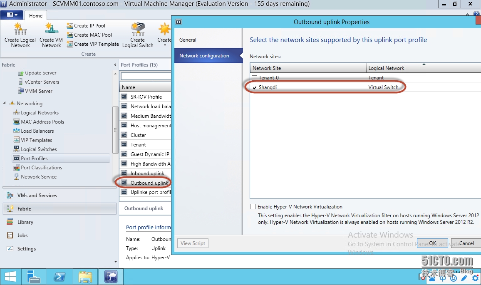Collapse the Fabric pane chevron

(x=115, y=65)
